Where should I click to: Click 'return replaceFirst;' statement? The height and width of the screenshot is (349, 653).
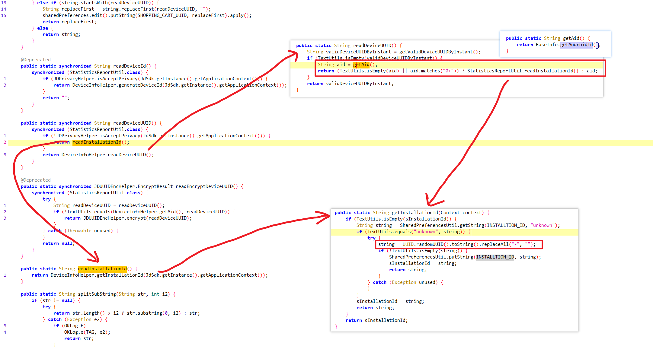click(69, 22)
